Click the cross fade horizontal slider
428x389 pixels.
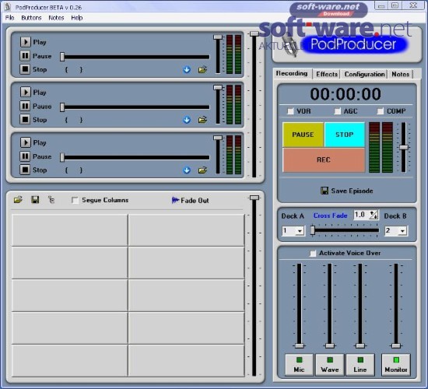tap(345, 230)
